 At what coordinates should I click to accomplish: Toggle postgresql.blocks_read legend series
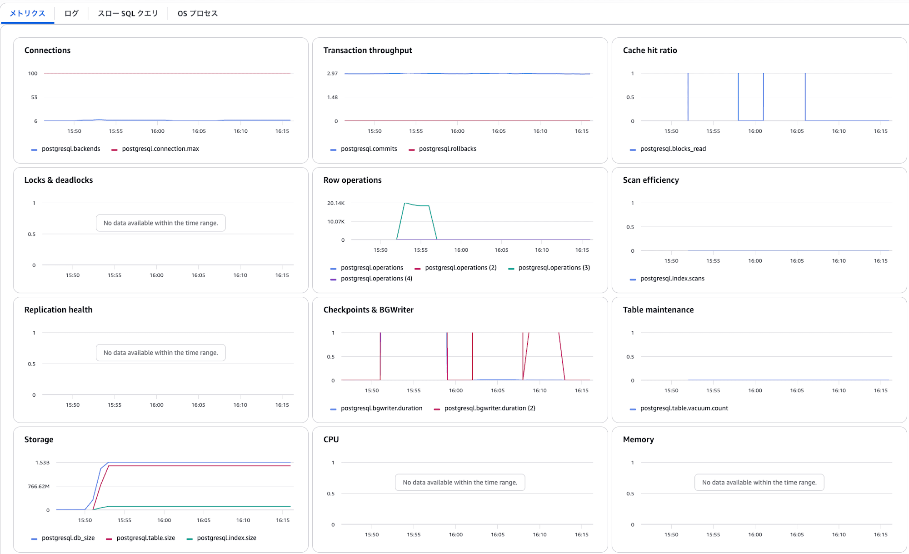668,149
